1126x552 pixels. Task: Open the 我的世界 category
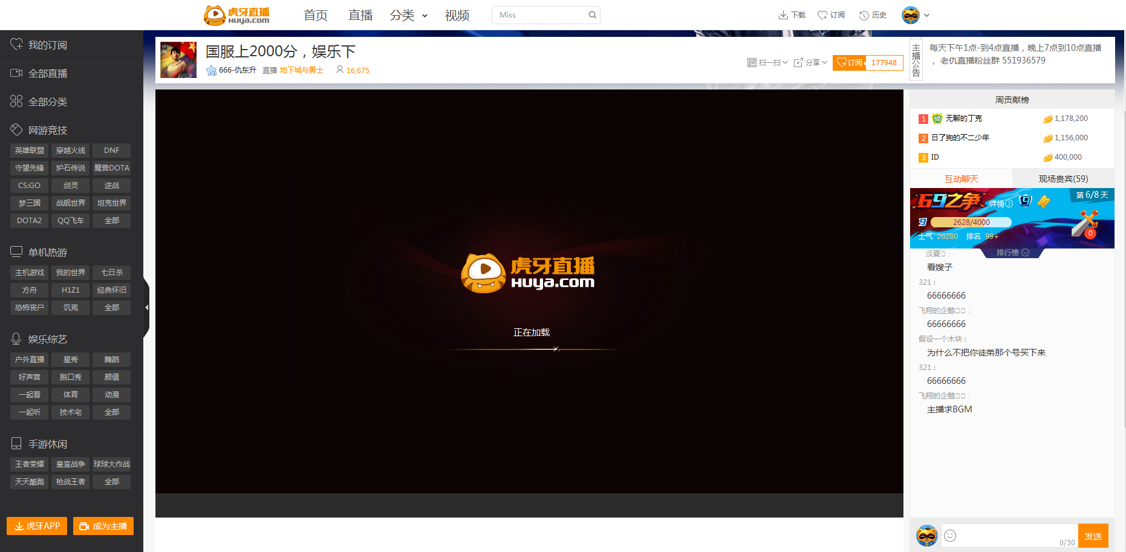pos(71,272)
